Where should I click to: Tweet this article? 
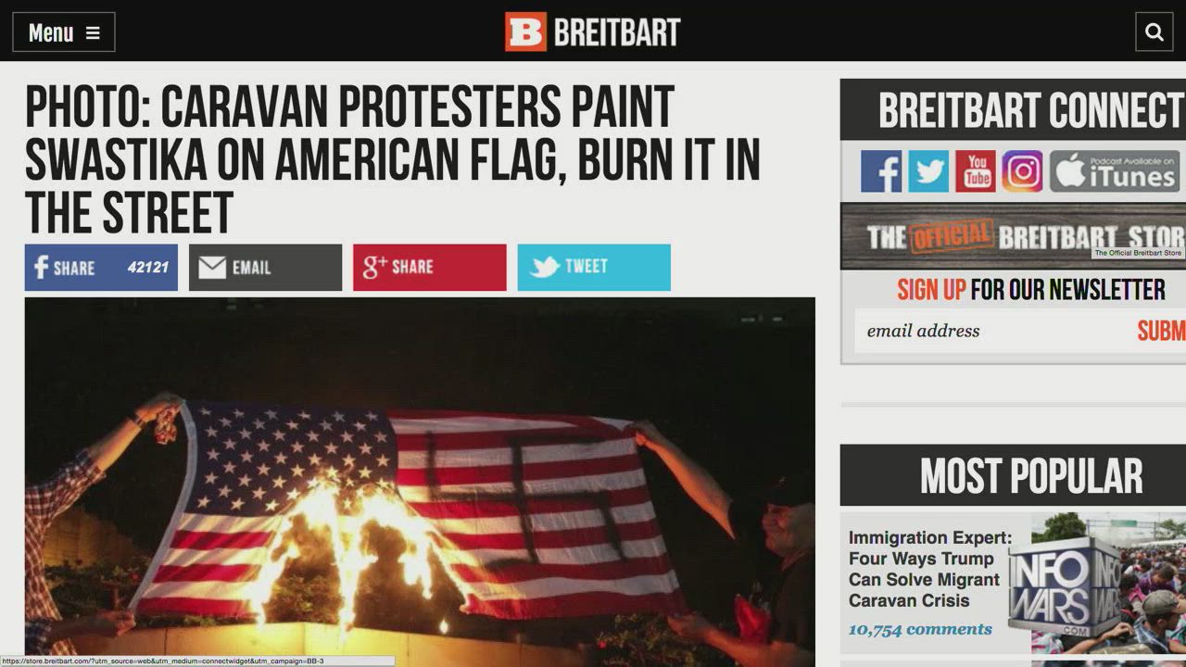(594, 268)
